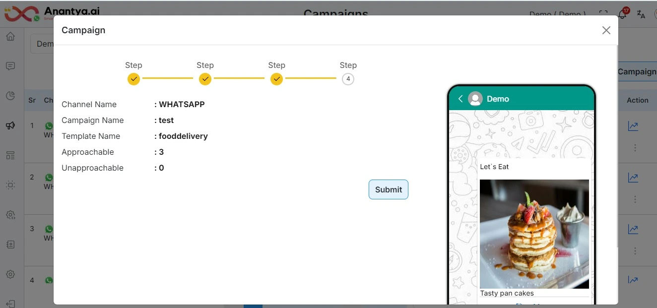Click the ': fooddelivery' template value

(181, 136)
